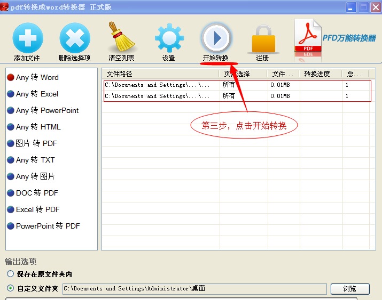Click the 添加文件 plus icon
Screen dimensions: 382x300
point(28,38)
